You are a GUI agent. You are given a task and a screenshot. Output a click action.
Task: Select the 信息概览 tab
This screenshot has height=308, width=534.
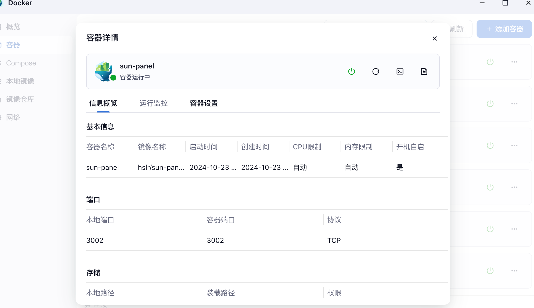coord(103,103)
